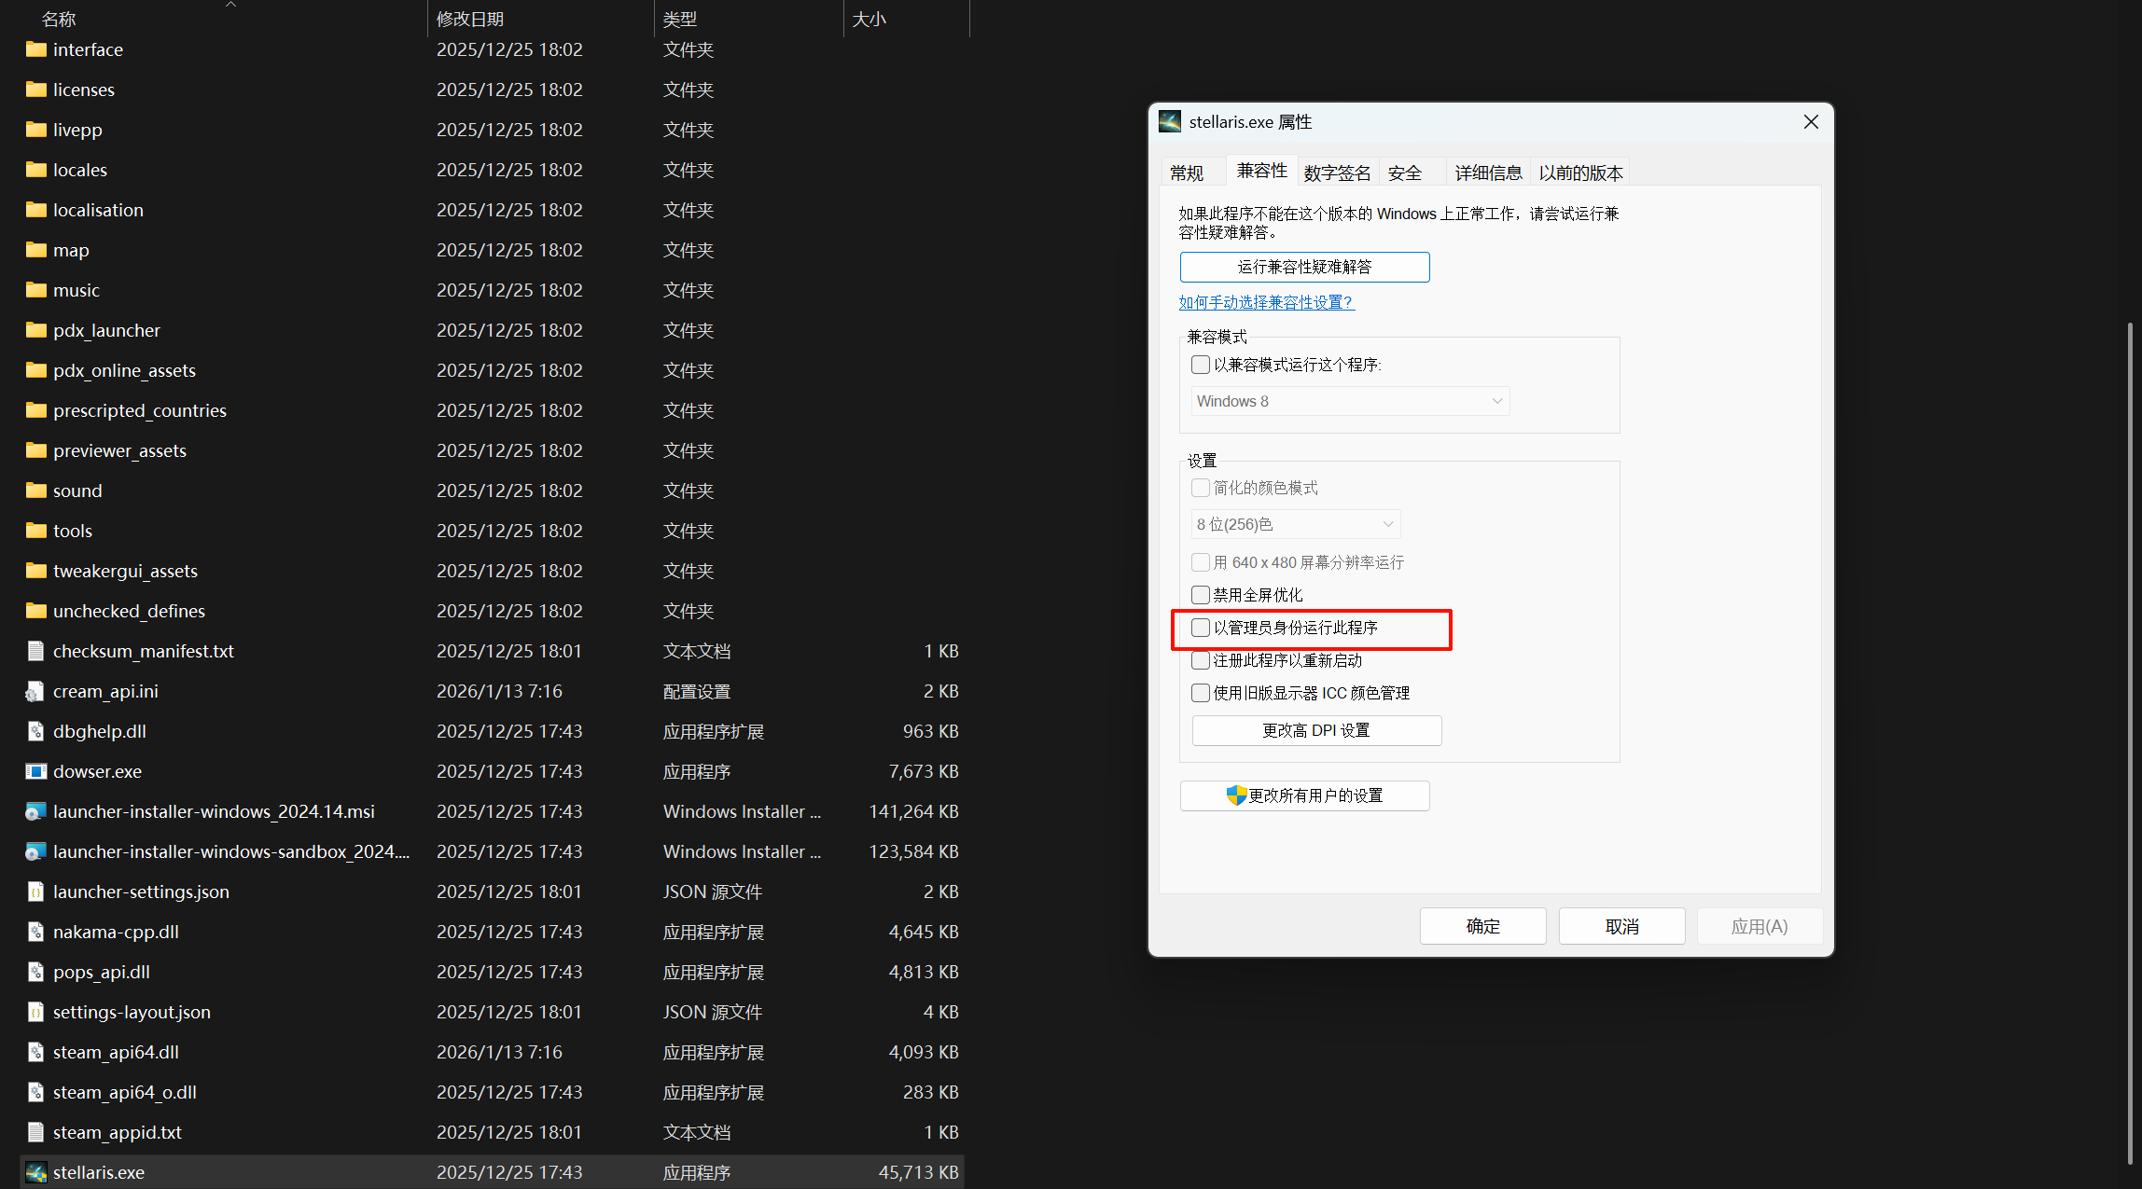Open the Windows 8 compatibility dropdown
The width and height of the screenshot is (2142, 1189).
[1350, 401]
